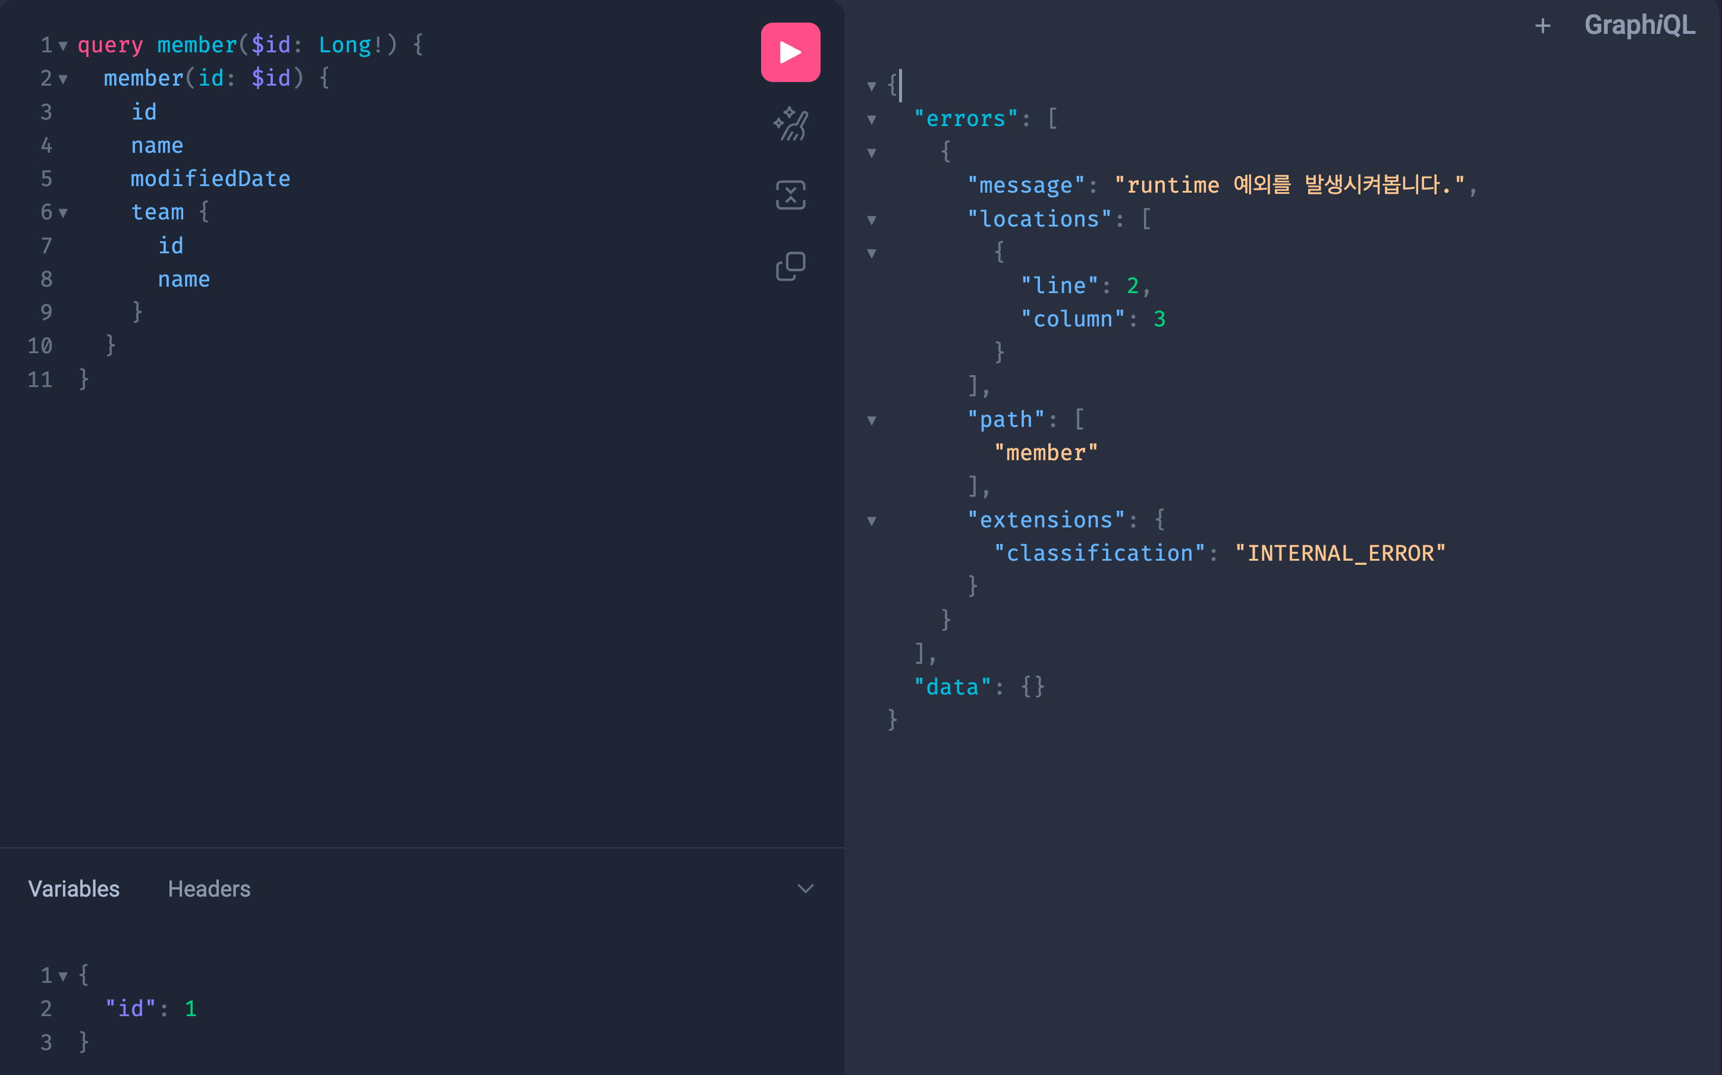Click the INTERNAL_ERROR classification value
This screenshot has height=1075, width=1722.
pos(1340,553)
